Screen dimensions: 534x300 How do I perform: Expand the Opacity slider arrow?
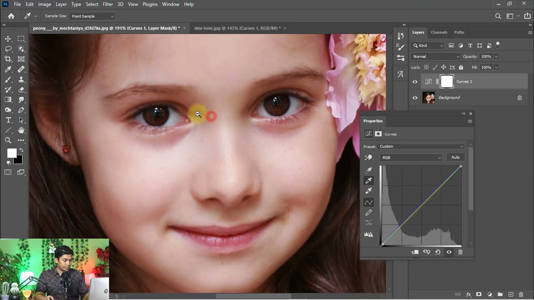click(496, 56)
